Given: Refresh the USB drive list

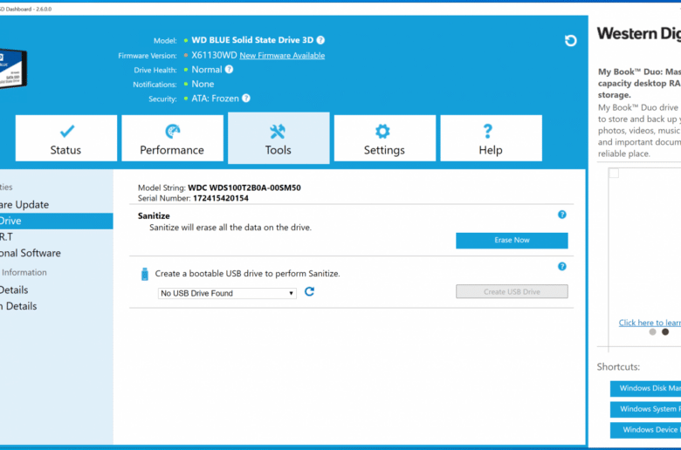Looking at the screenshot, I should pyautogui.click(x=309, y=291).
